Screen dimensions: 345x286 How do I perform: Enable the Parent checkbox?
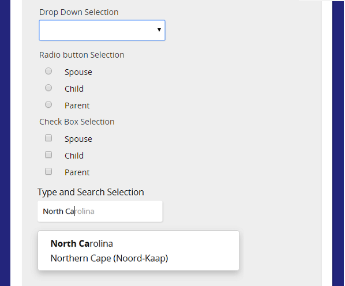pyautogui.click(x=48, y=171)
